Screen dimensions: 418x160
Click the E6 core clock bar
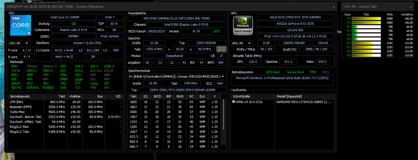tap(366, 43)
